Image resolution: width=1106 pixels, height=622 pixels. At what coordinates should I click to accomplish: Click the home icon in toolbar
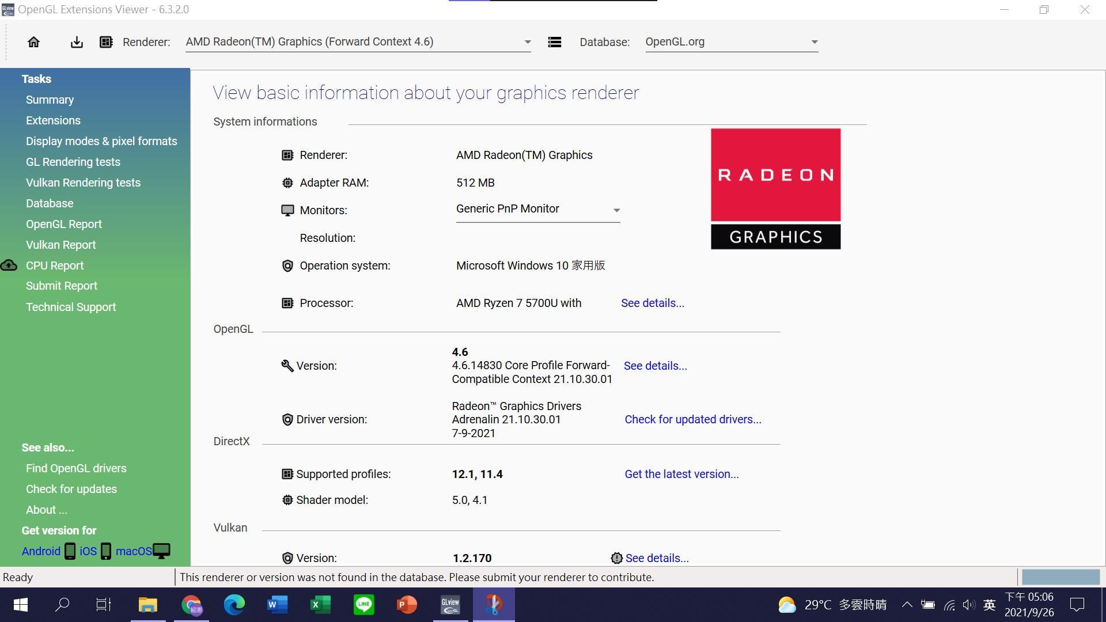click(x=33, y=42)
